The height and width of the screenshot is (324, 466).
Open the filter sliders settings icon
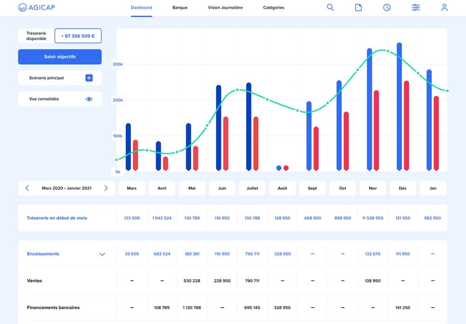tap(416, 7)
